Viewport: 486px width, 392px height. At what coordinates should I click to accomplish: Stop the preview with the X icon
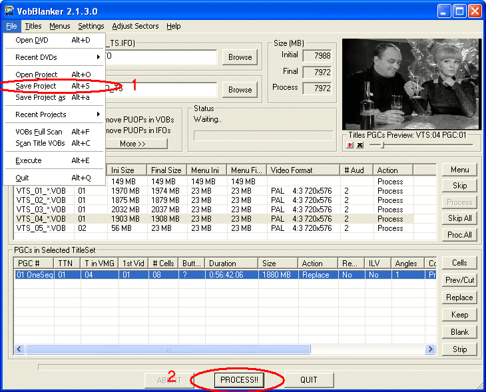tap(360, 145)
